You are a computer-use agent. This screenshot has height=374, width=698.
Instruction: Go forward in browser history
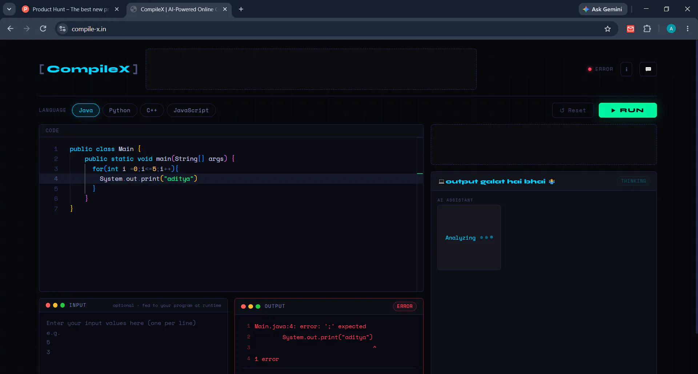coord(27,29)
